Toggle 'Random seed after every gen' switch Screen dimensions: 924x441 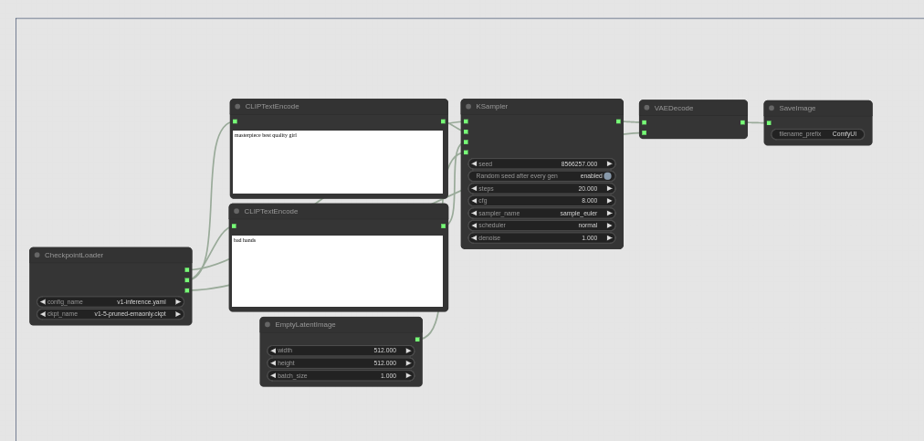tap(607, 175)
